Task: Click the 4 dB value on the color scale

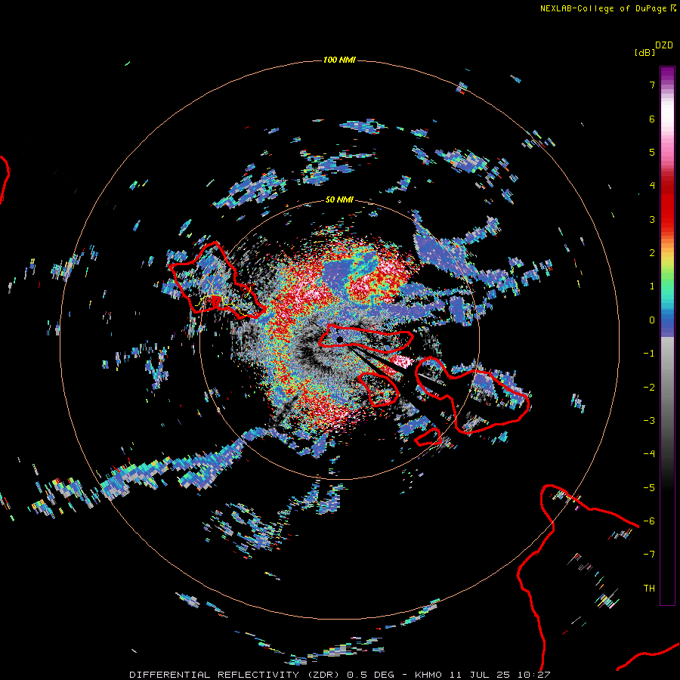Action: pos(652,186)
